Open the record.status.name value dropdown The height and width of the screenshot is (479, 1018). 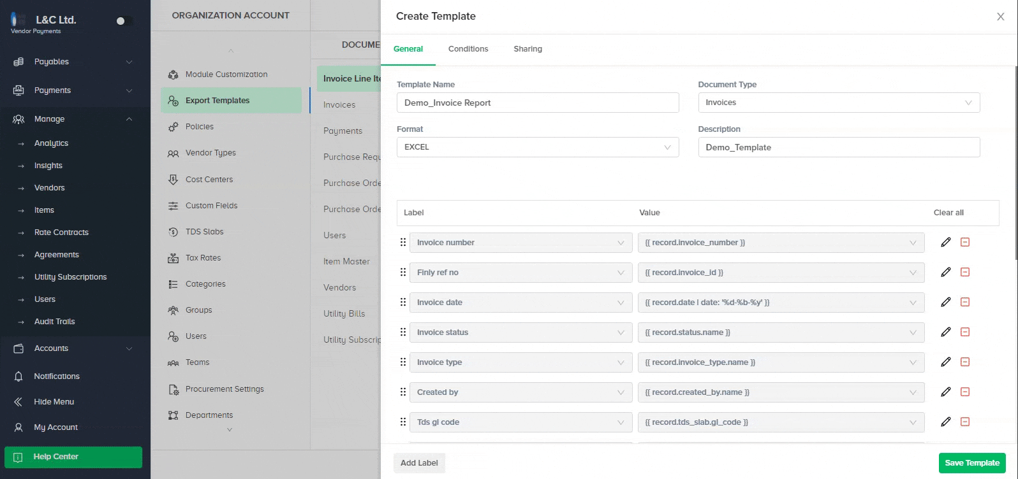point(781,332)
